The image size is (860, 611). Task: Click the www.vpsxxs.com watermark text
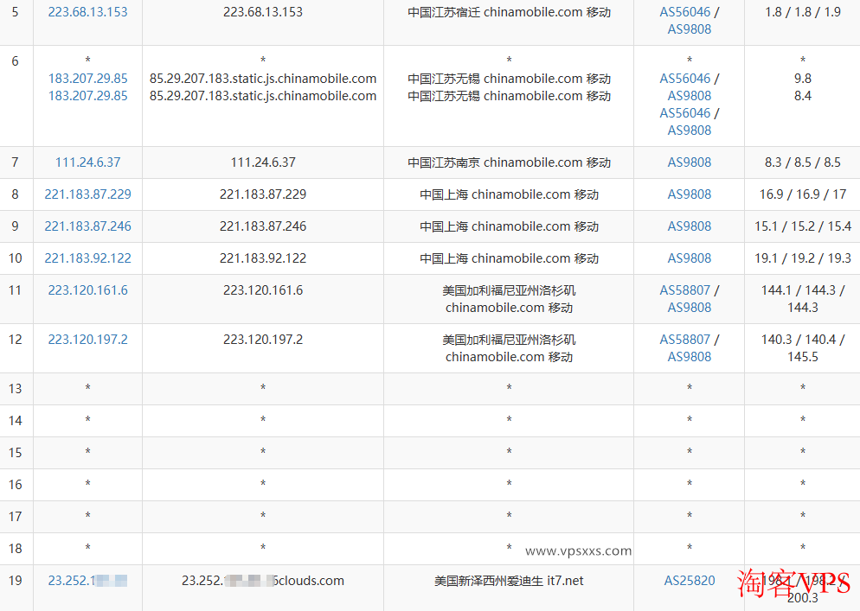[x=580, y=550]
